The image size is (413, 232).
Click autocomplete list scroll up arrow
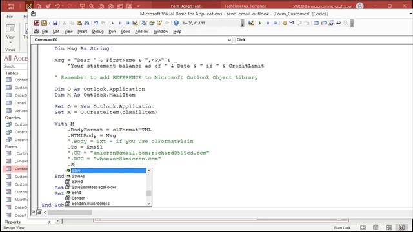coord(149,171)
